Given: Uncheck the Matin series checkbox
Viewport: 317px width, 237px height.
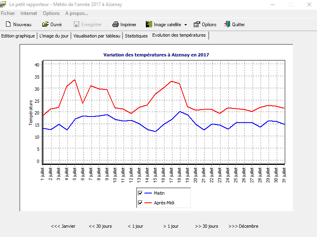Looking at the screenshot, I should [x=140, y=193].
